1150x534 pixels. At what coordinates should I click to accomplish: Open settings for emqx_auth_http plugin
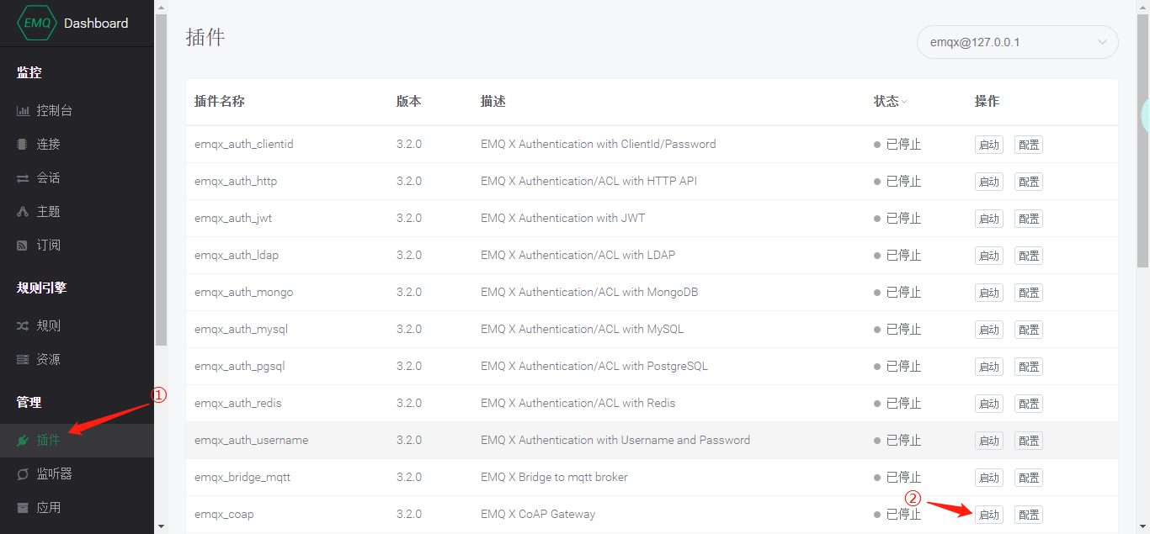[x=1028, y=181]
